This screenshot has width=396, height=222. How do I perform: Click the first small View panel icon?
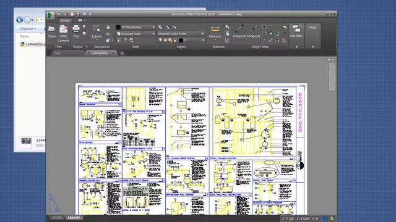tap(118, 40)
